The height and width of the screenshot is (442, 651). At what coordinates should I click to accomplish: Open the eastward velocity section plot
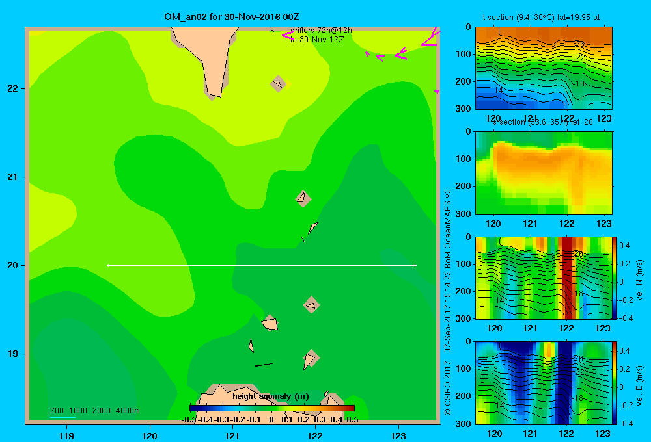[544, 383]
